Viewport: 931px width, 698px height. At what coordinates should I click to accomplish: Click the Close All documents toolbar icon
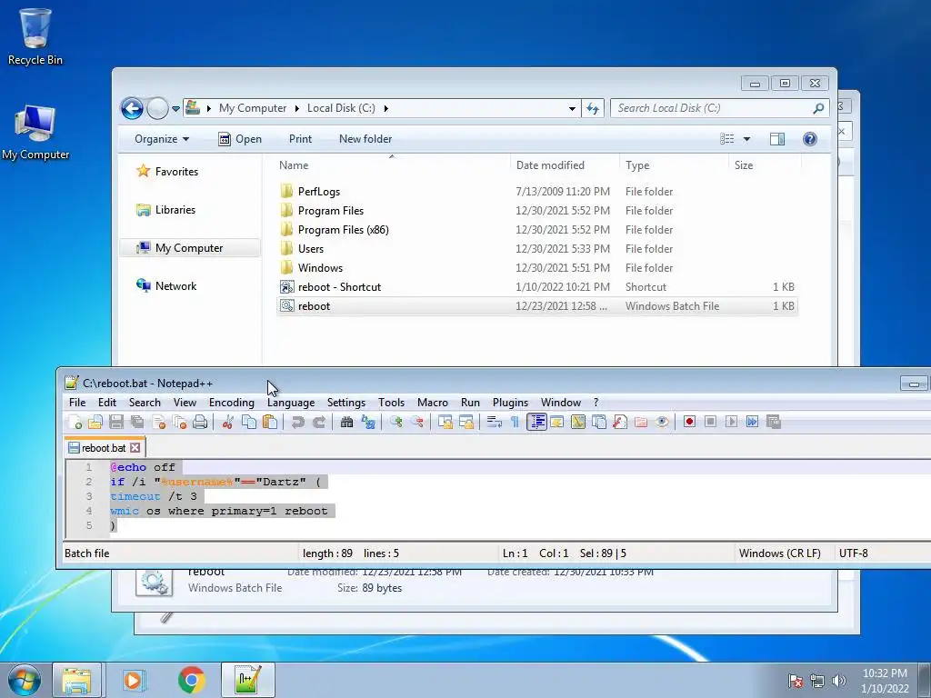[179, 422]
